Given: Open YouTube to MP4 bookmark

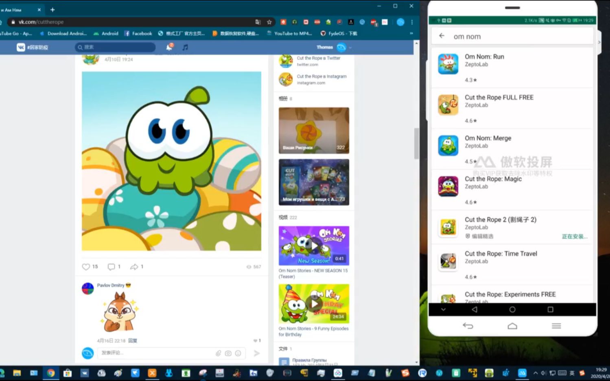Looking at the screenshot, I should [289, 33].
